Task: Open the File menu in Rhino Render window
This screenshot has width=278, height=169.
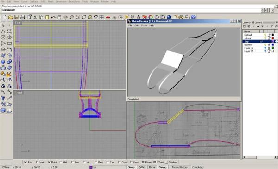Action: (130, 25)
